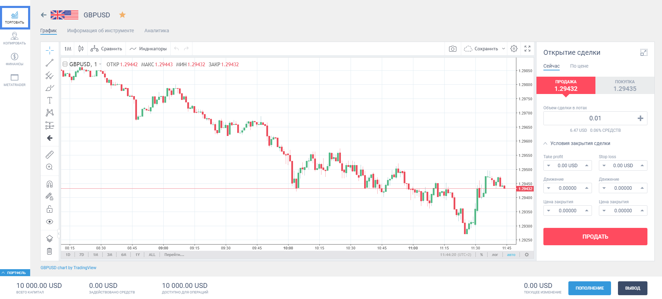
Task: Select the ruler measure tool
Action: pyautogui.click(x=50, y=154)
